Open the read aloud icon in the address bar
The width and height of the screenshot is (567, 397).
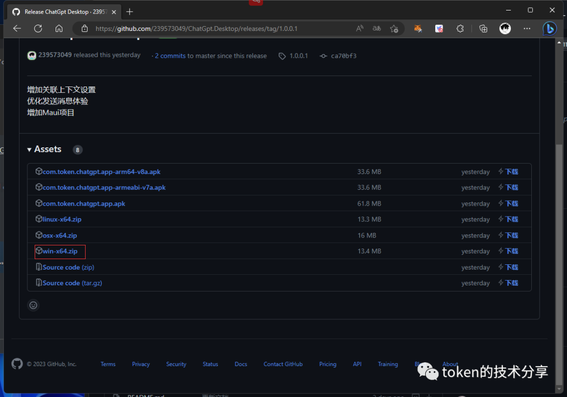click(360, 28)
